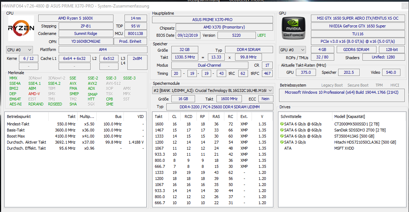Click the Modell [Kapazität] column header
This screenshot has height=212, width=409.
(x=350, y=117)
